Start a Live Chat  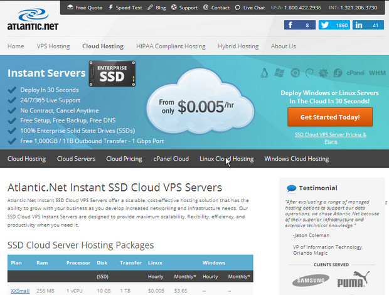(250, 8)
